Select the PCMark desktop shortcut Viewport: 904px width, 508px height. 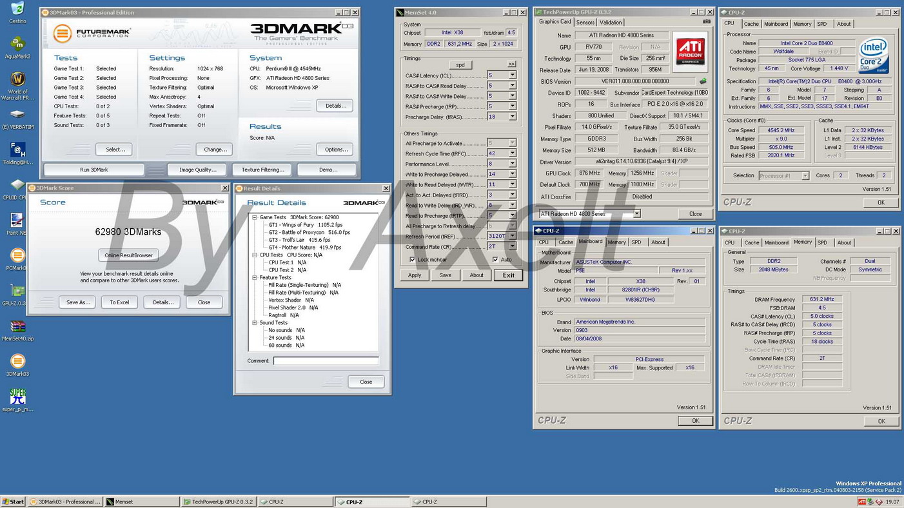tap(17, 259)
